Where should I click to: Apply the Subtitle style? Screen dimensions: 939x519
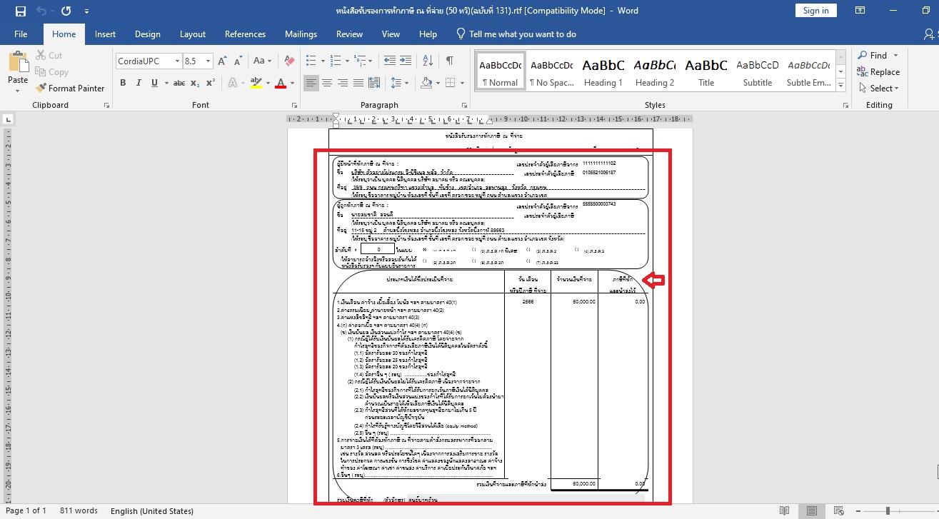[x=758, y=71]
